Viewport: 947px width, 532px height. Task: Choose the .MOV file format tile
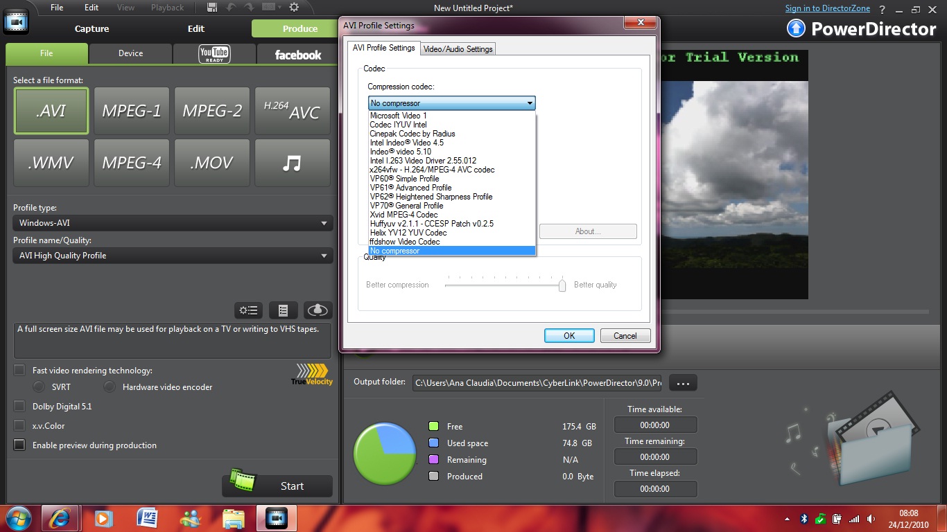212,163
